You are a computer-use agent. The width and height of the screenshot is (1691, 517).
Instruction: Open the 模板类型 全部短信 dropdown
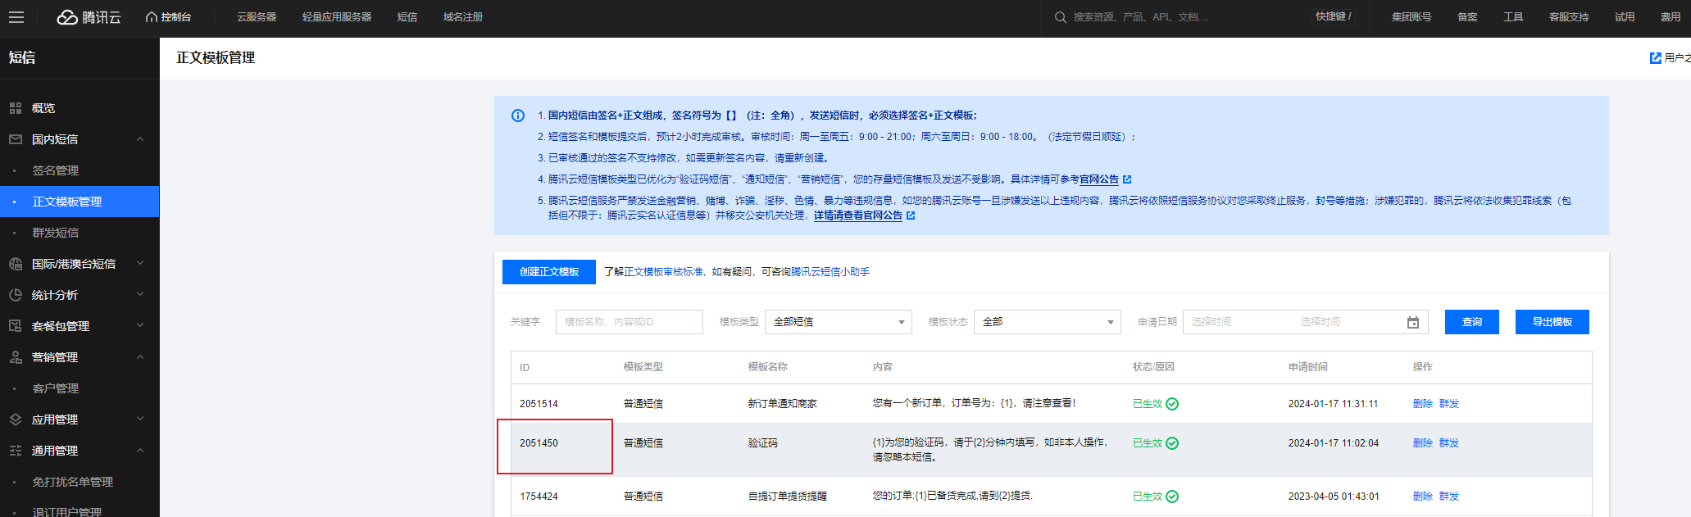[839, 322]
